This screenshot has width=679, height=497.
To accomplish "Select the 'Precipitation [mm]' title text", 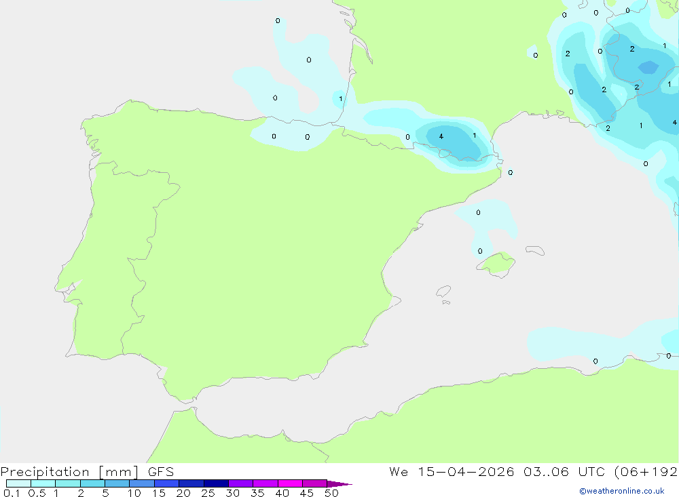I will click(69, 472).
